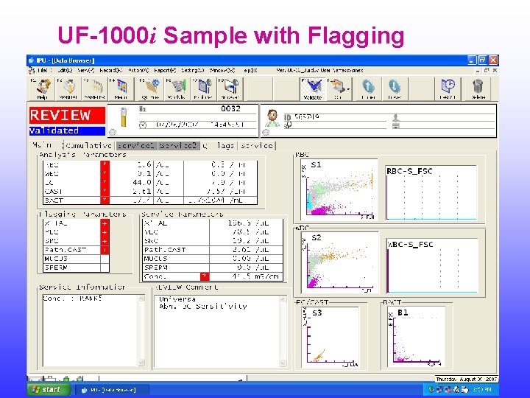Screen dimensions: 530x398
Task: Open the Edit menu
Action: point(65,71)
